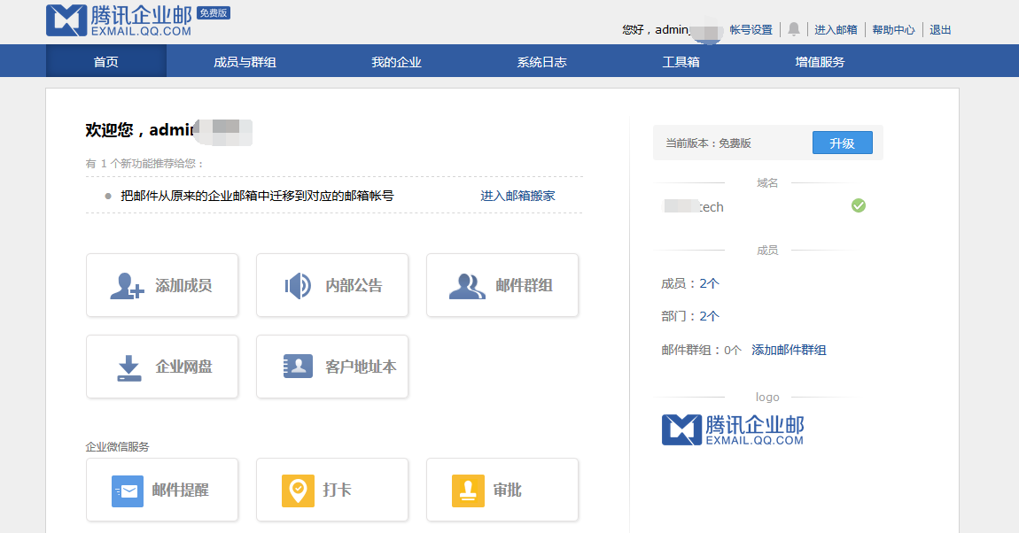Screen dimensions: 1019x533
Task: Go to 系统日志 tab
Action: [542, 62]
